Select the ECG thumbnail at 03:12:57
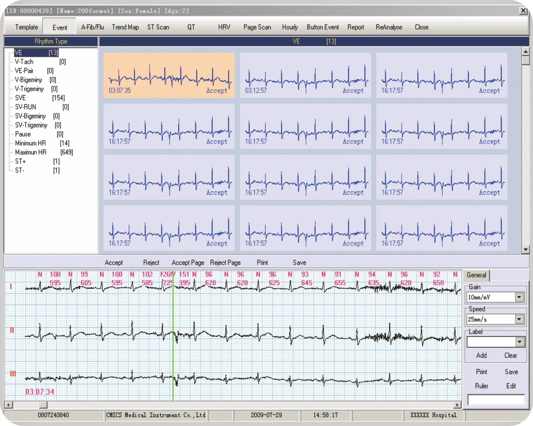533x426 pixels. point(305,75)
